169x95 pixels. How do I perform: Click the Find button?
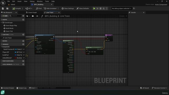coord(39,8)
